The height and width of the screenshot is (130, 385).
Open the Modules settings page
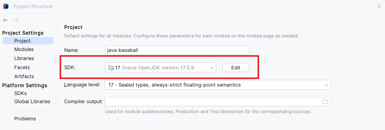(24, 49)
